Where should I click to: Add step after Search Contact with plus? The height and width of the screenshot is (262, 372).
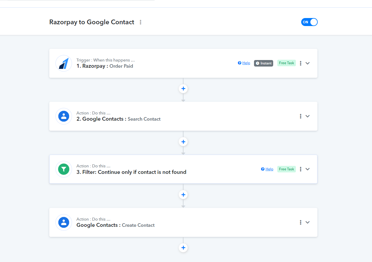183,142
